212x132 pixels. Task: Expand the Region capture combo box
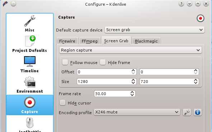[x=131, y=50]
